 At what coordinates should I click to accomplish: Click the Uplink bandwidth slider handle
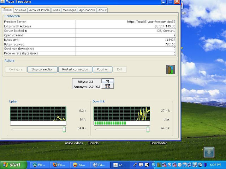click(64, 129)
